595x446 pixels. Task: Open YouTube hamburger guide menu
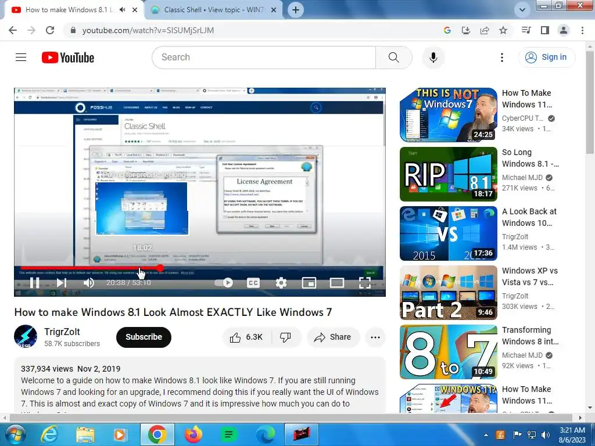pos(21,57)
